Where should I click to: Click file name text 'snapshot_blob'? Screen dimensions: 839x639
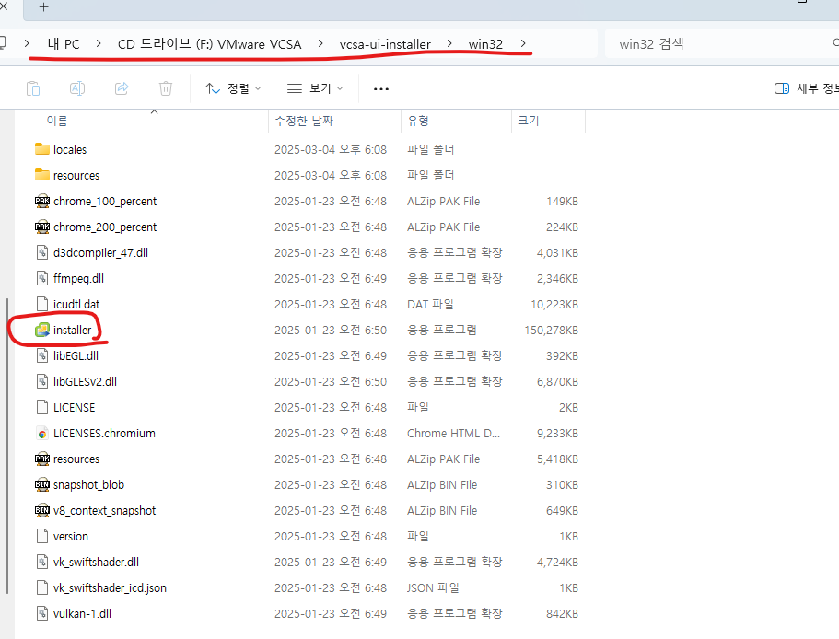(88, 484)
